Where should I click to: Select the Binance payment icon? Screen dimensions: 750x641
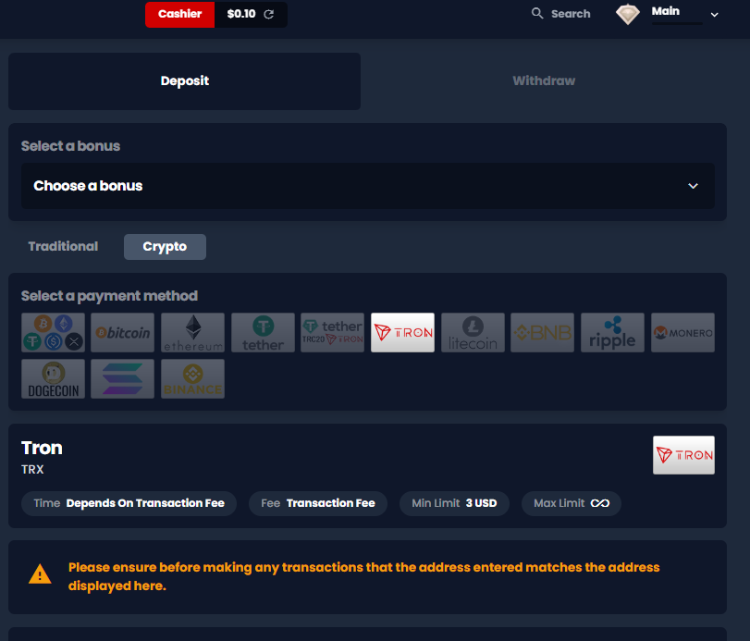(192, 379)
